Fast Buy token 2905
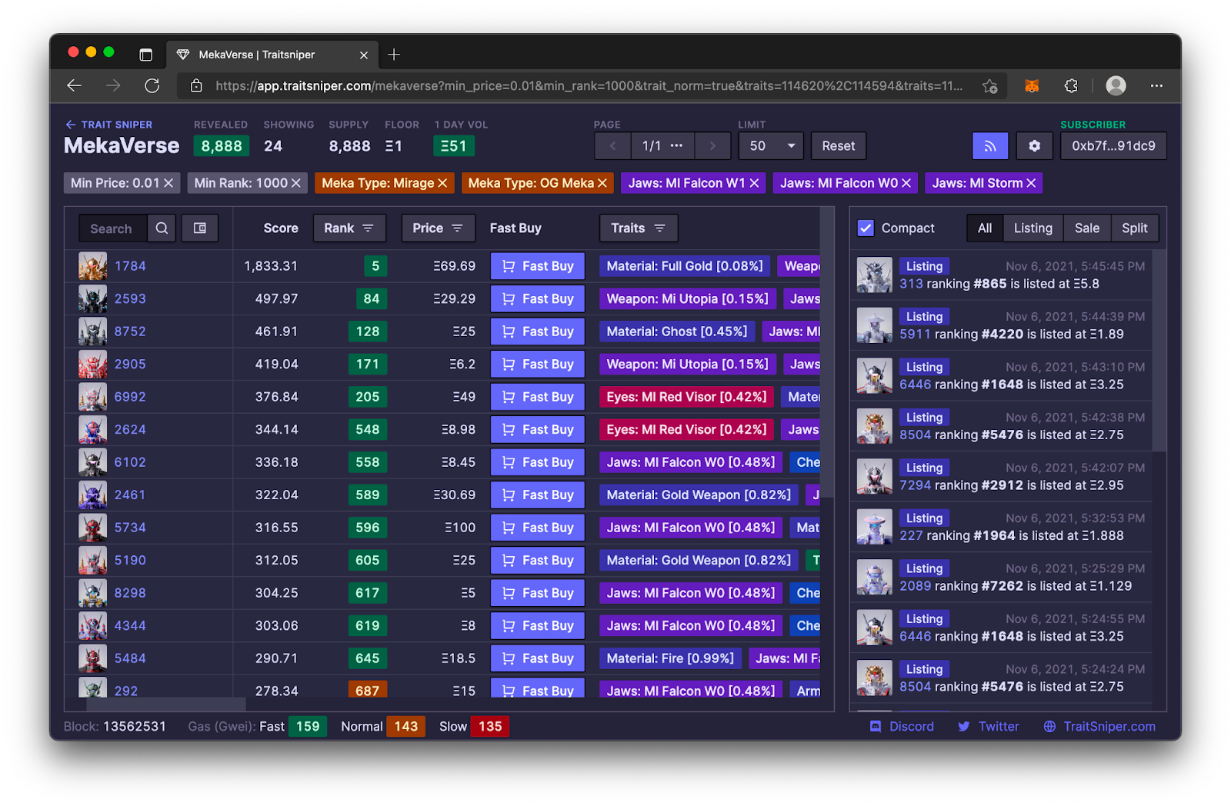The image size is (1231, 806). (x=538, y=365)
